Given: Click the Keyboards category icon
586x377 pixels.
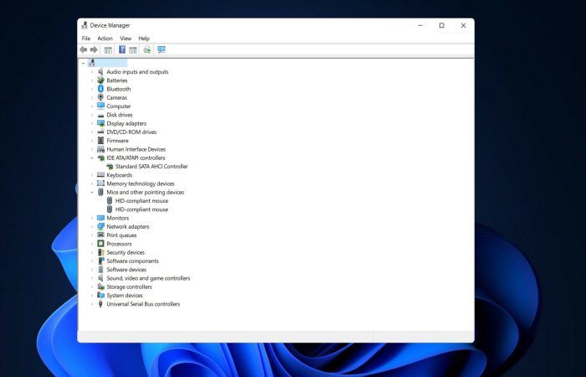Looking at the screenshot, I should tap(100, 174).
